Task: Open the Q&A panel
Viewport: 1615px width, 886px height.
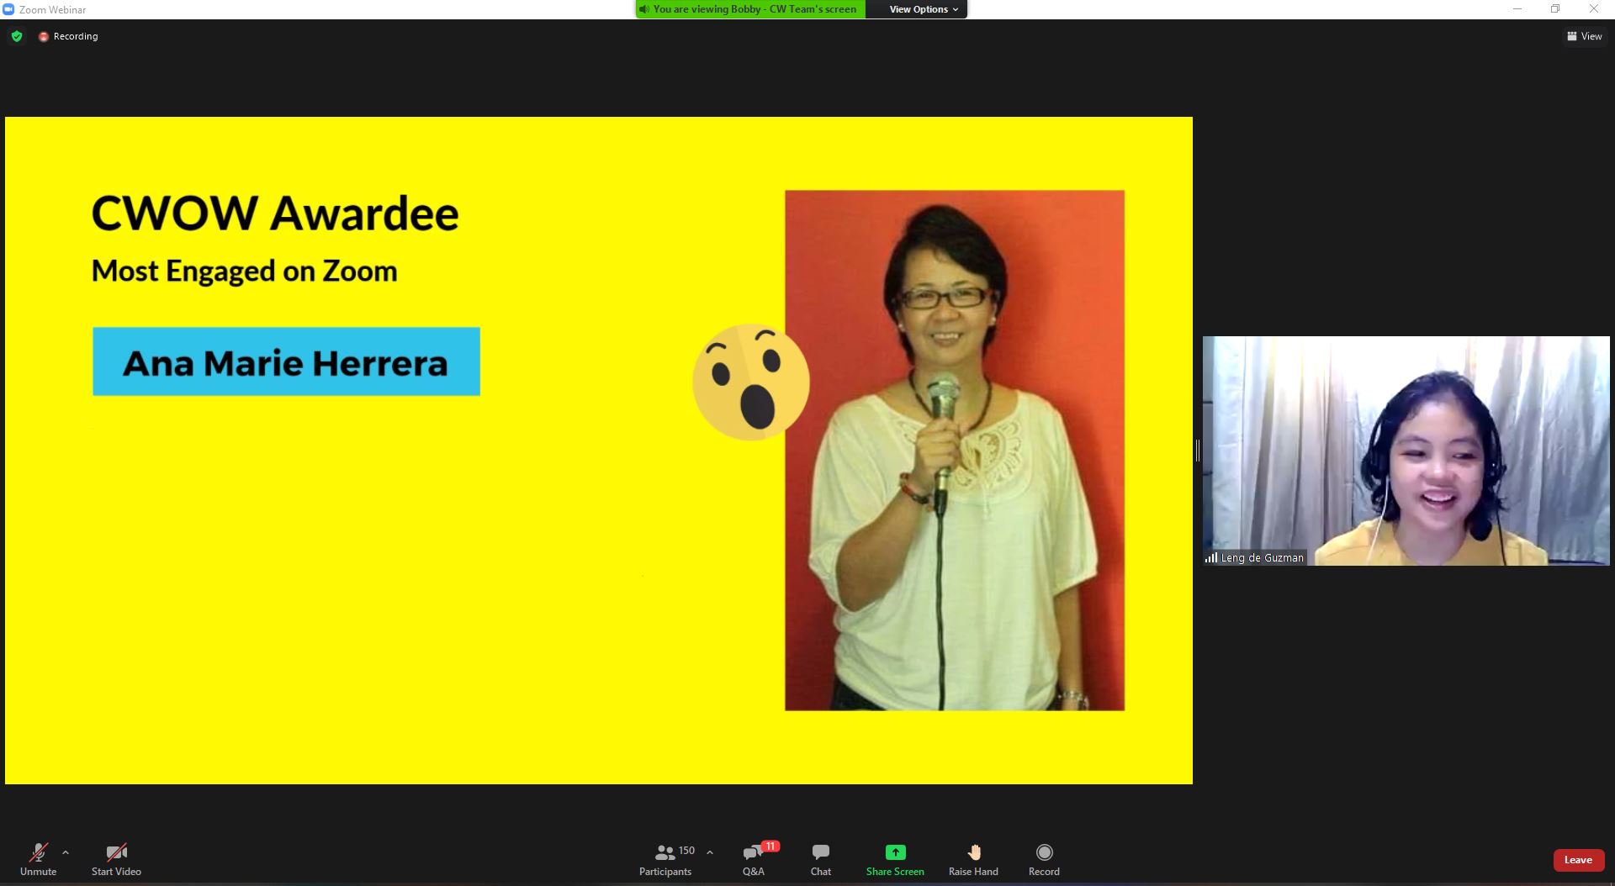Action: 754,859
